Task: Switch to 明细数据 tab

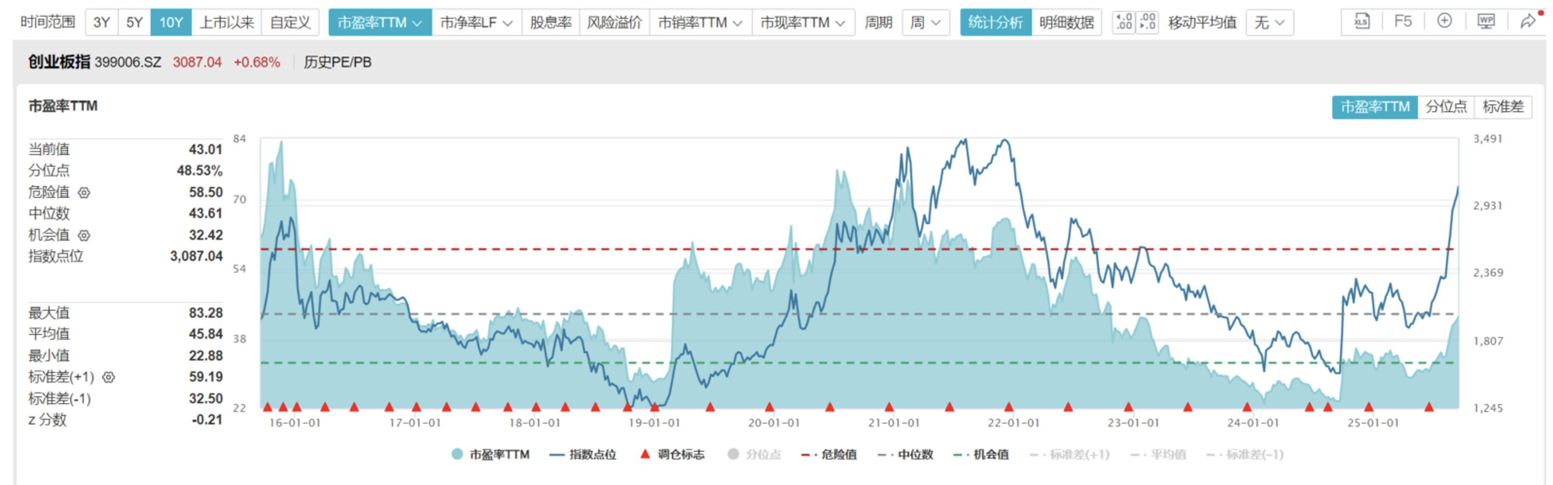Action: point(1066,23)
